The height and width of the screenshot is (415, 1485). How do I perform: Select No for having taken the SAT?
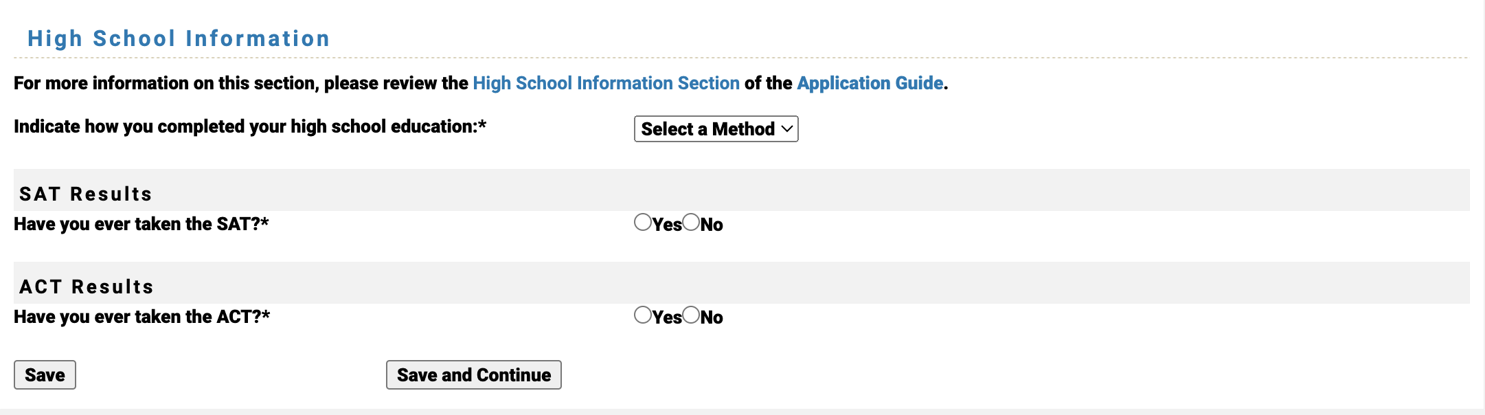coord(690,223)
